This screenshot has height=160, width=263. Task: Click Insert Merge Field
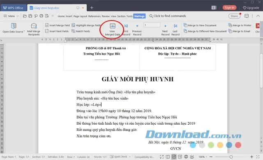pos(58,25)
